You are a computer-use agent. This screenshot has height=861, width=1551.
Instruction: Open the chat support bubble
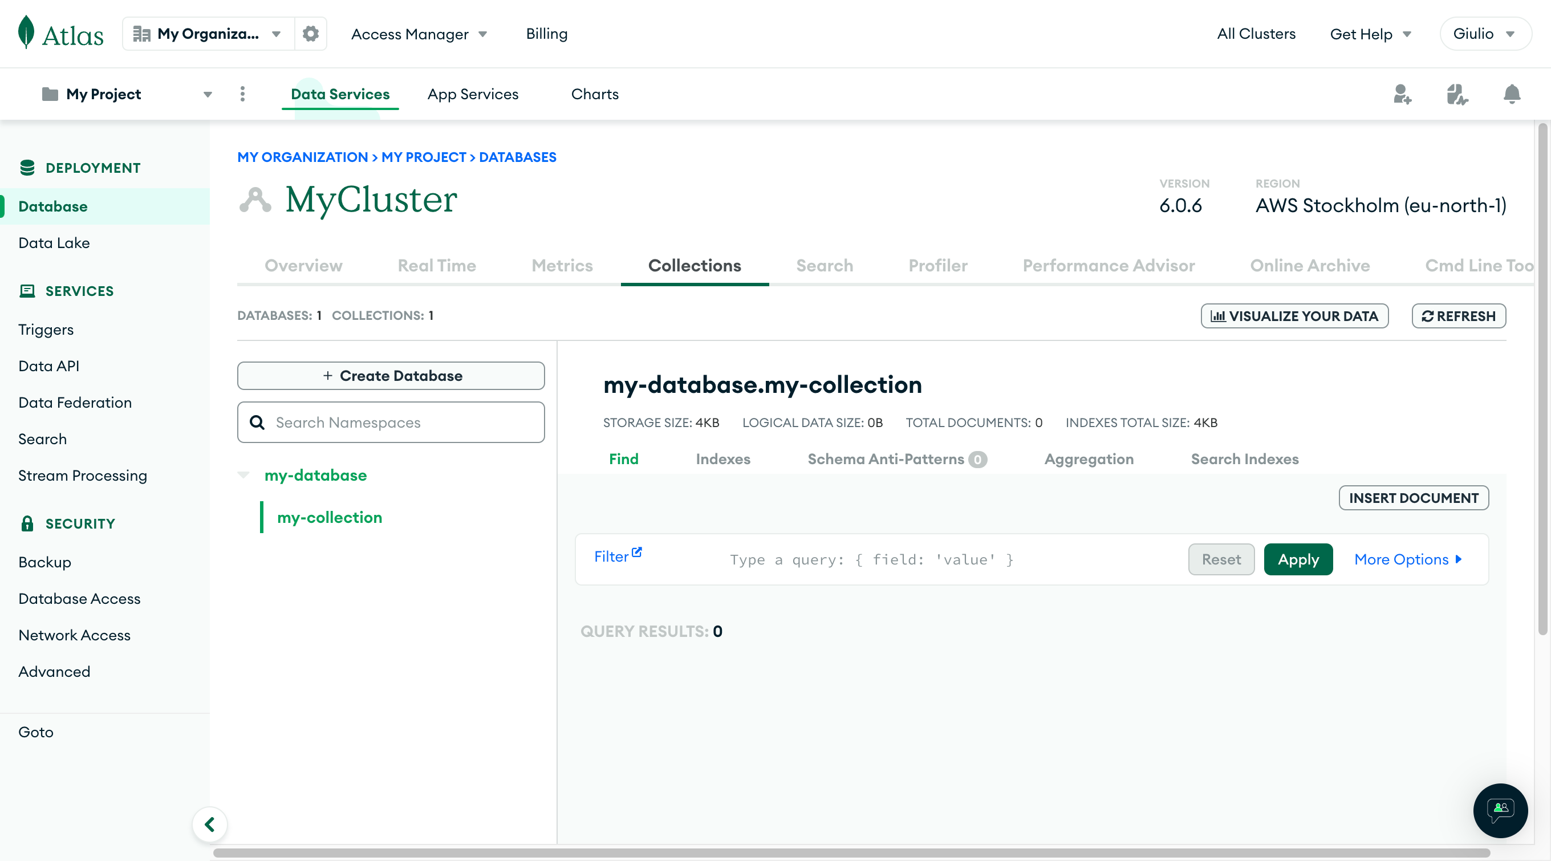click(x=1500, y=811)
